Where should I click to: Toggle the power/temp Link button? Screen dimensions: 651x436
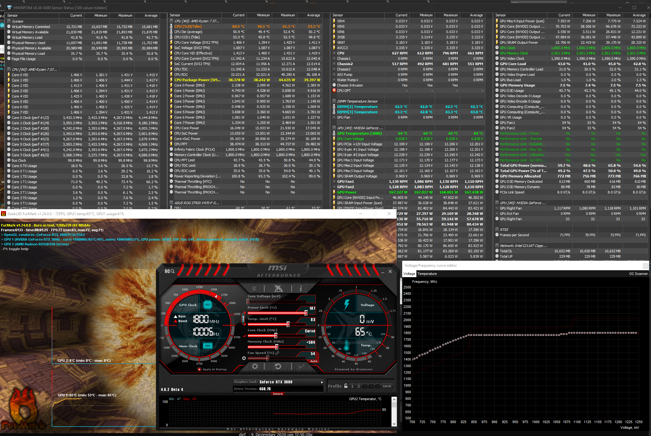[243, 319]
